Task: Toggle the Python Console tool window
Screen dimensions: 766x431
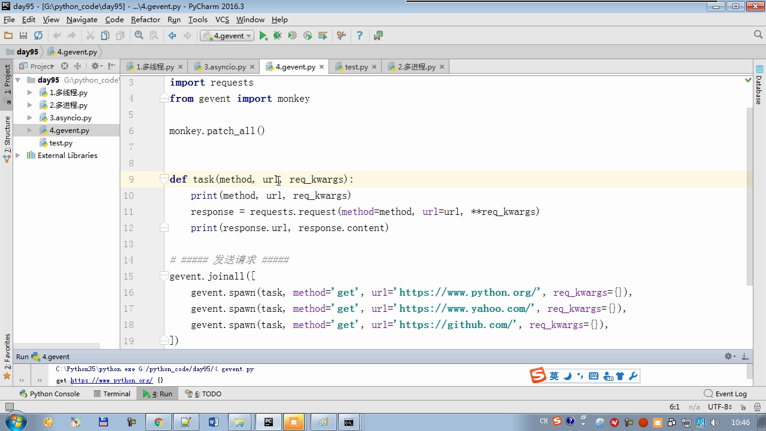Action: point(49,394)
